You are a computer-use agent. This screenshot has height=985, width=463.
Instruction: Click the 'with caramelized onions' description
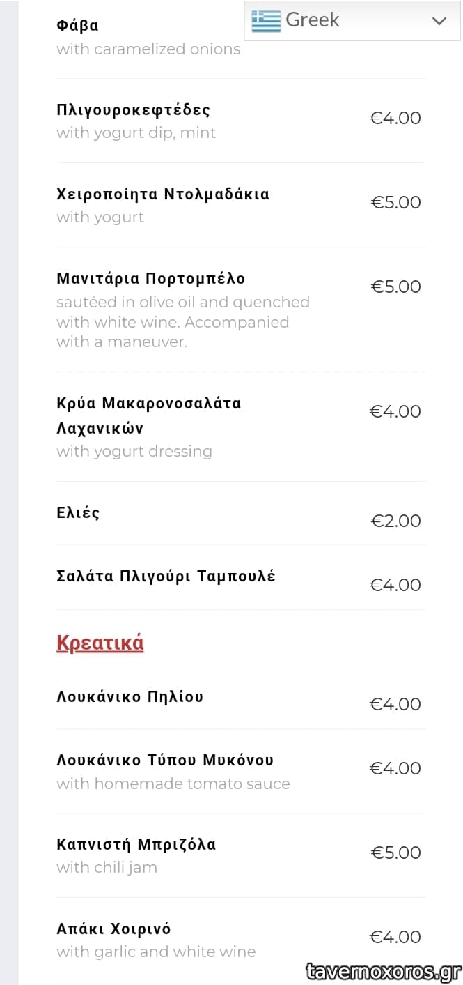point(148,49)
